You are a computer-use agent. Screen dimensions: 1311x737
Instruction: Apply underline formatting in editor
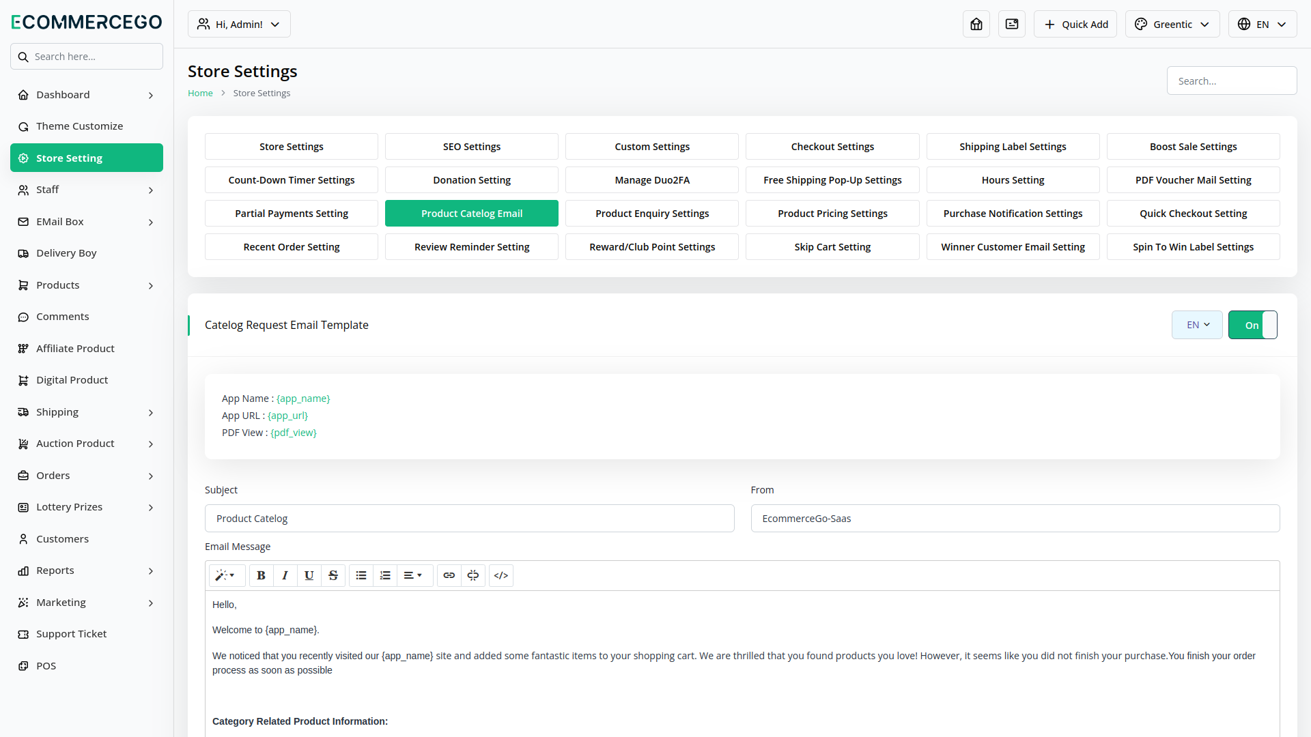click(309, 575)
